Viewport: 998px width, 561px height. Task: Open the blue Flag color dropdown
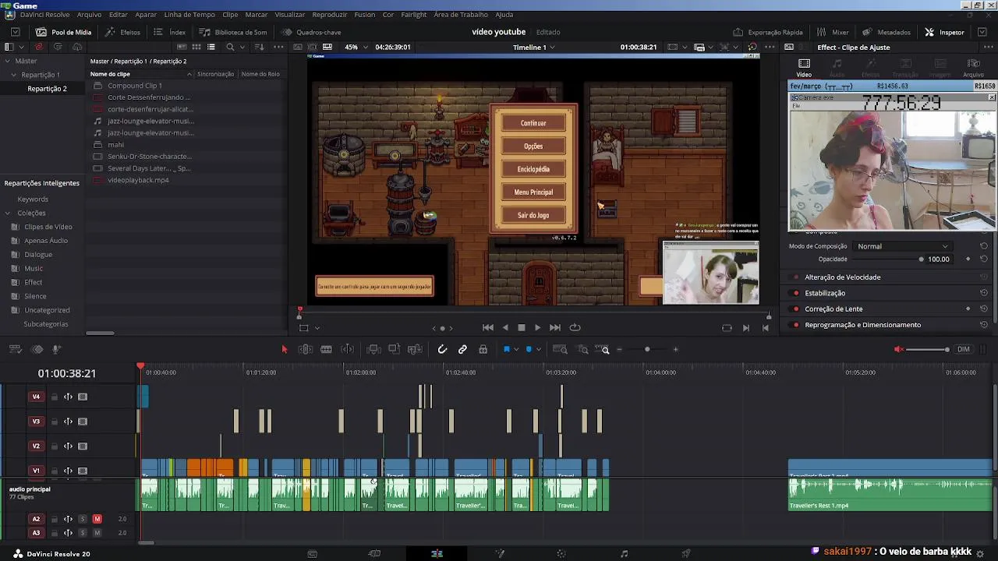pyautogui.click(x=515, y=350)
